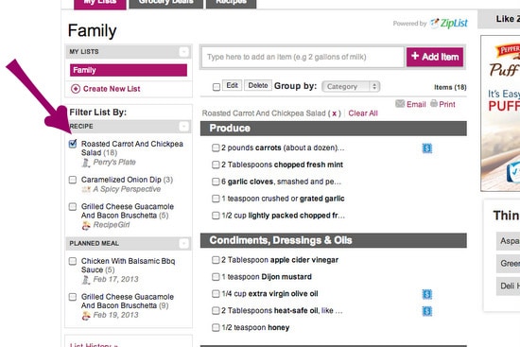Uncheck Roasted Carrot And Chickpea Salad filter
This screenshot has height=347, width=520.
(x=73, y=144)
